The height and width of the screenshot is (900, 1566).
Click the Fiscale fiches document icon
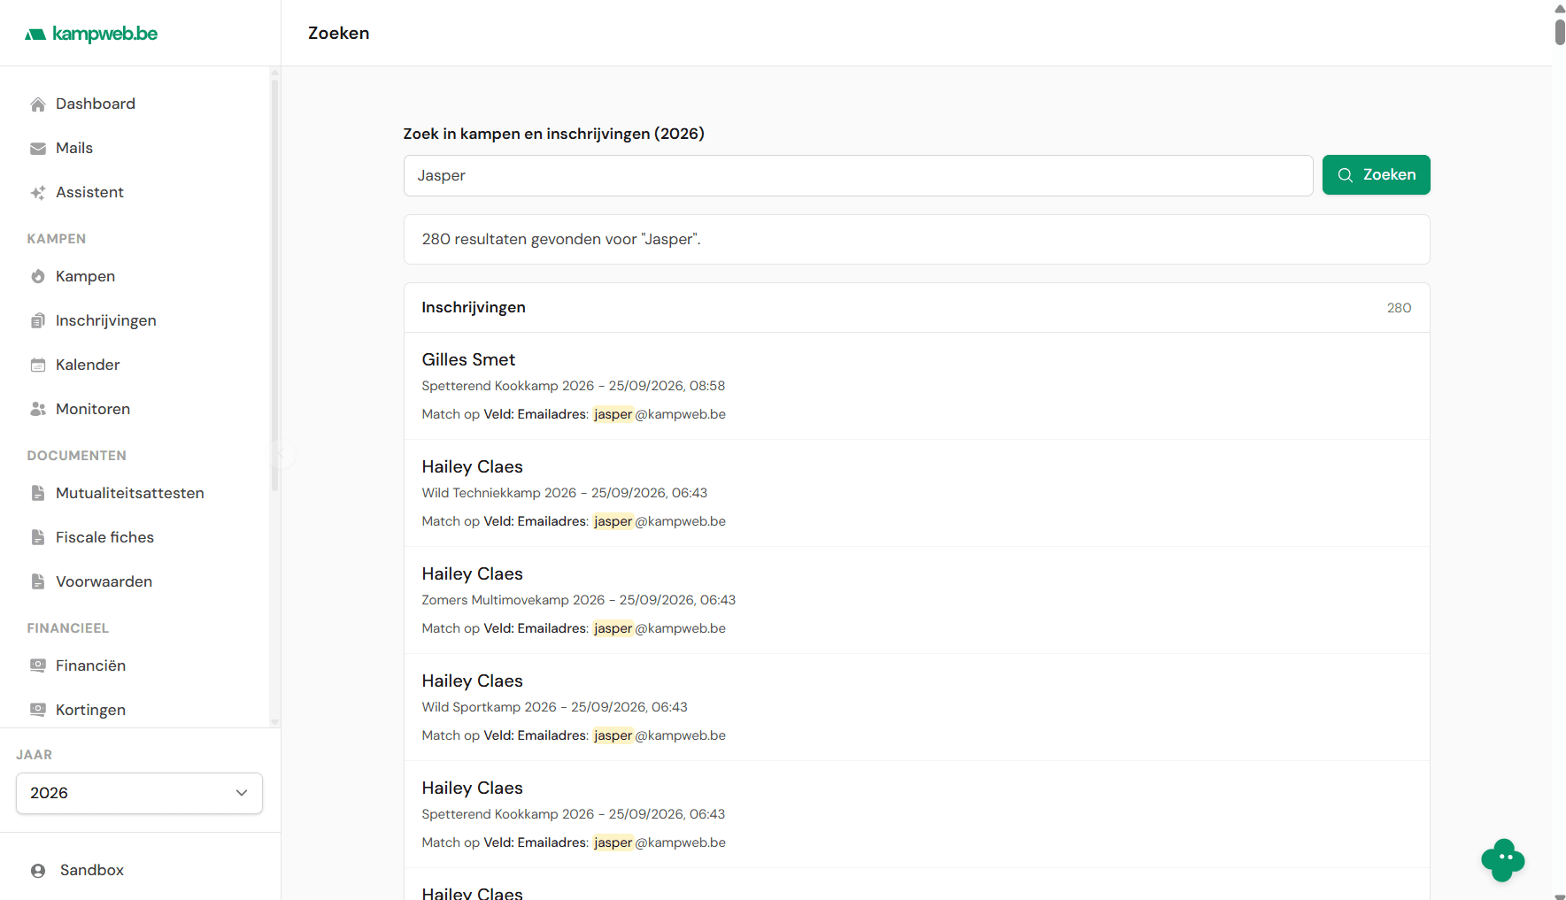38,538
